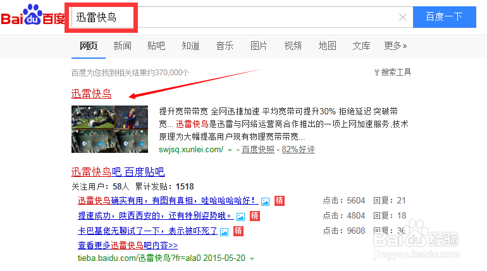Click the 迅雷快鸟 result thumbnail image

[x=109, y=129]
